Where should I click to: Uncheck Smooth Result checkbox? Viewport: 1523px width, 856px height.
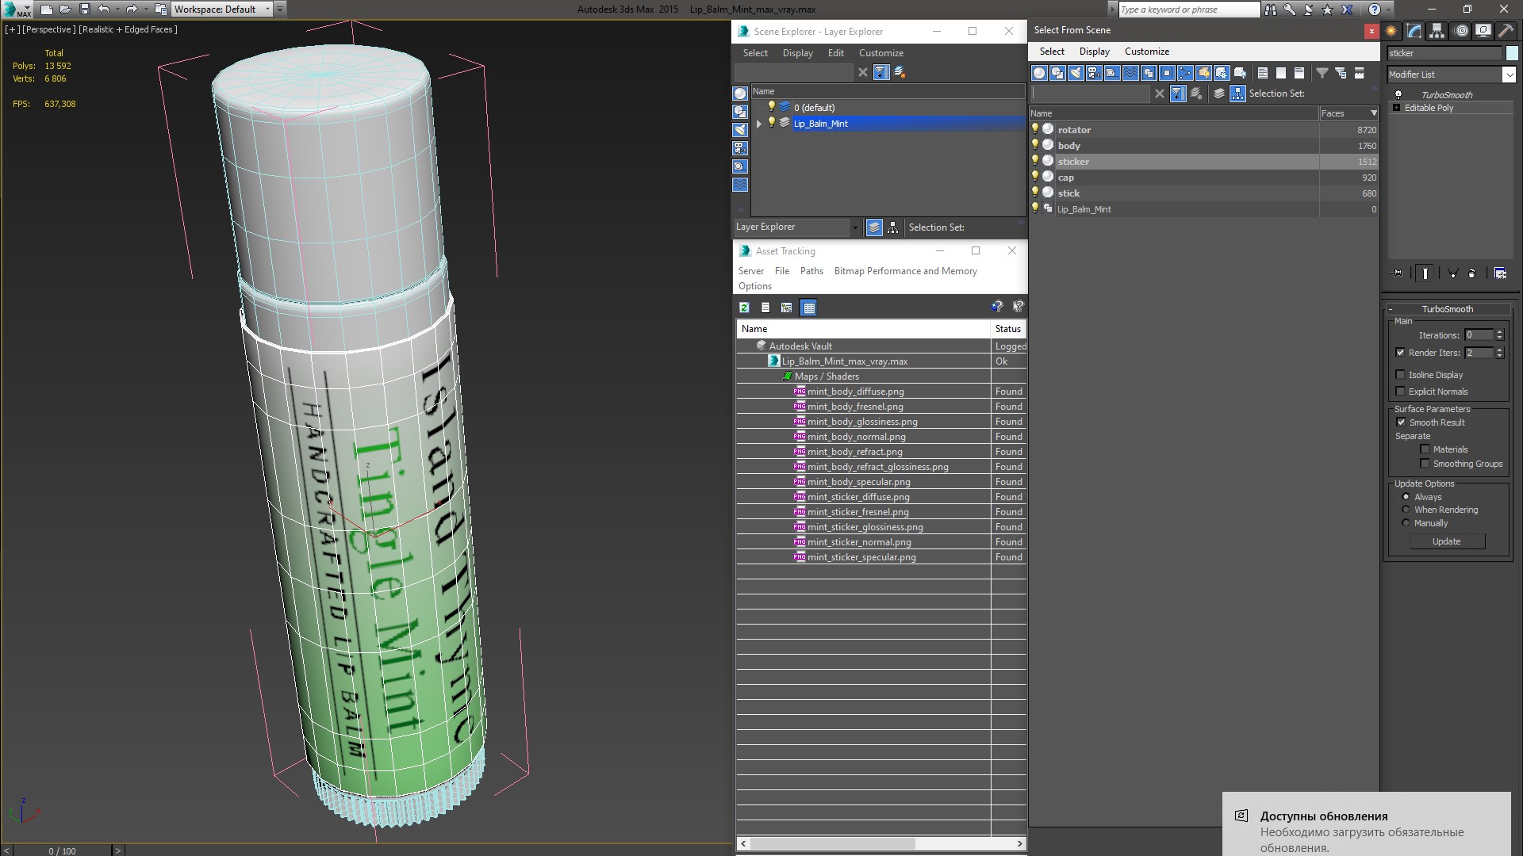coord(1401,422)
